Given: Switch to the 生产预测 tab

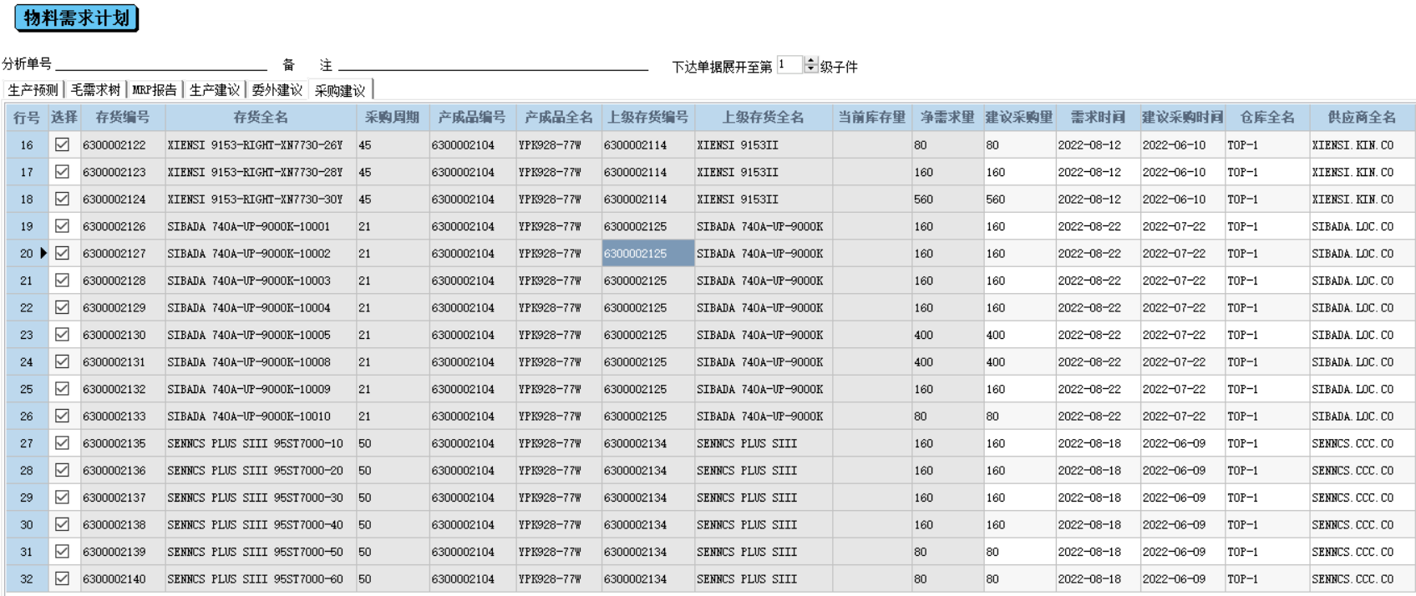Looking at the screenshot, I should 33,90.
